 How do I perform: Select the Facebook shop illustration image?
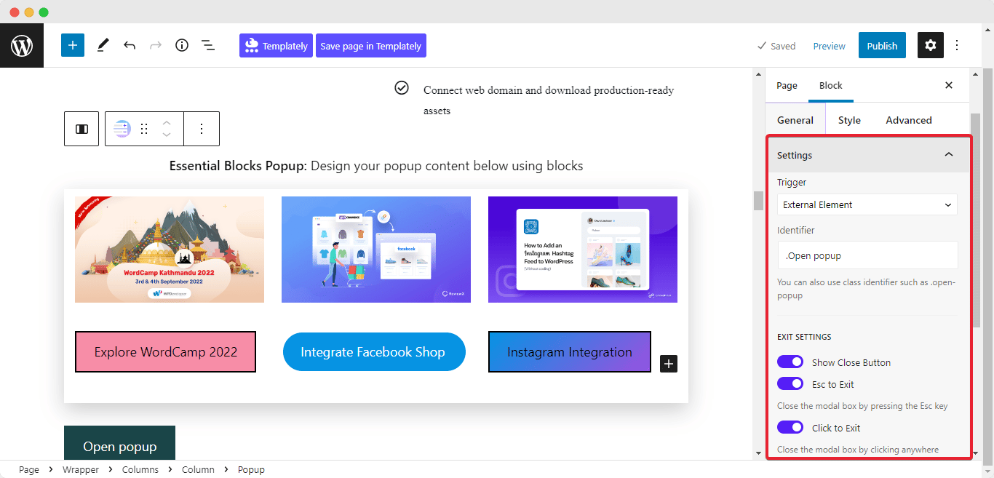[x=376, y=250]
